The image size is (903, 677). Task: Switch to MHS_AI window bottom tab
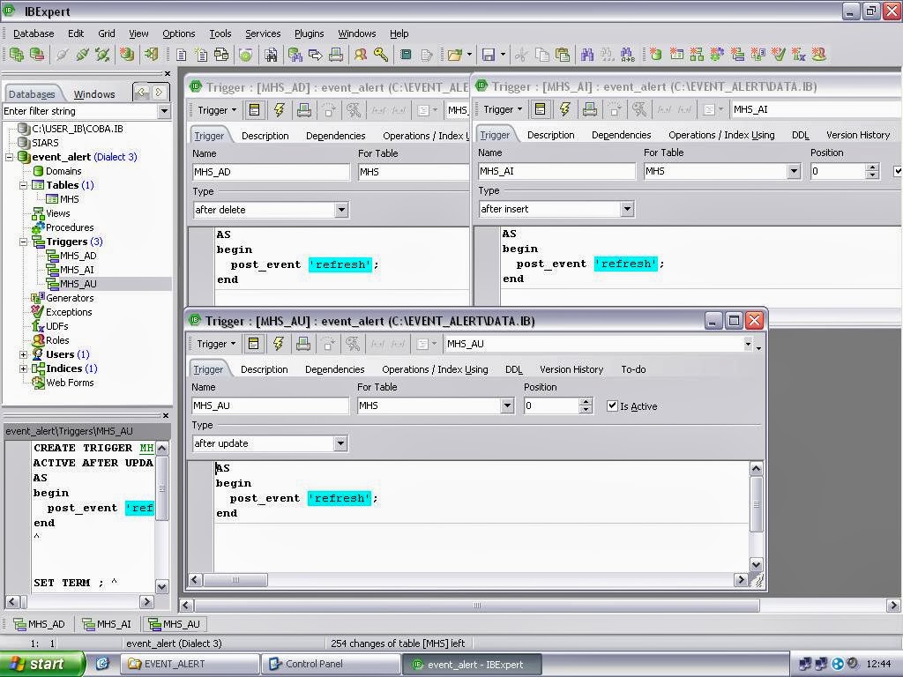click(x=108, y=624)
